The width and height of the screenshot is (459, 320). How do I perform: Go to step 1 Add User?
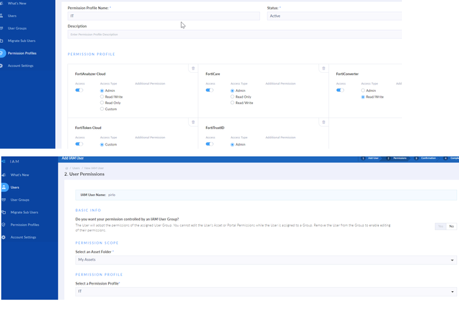coord(370,158)
